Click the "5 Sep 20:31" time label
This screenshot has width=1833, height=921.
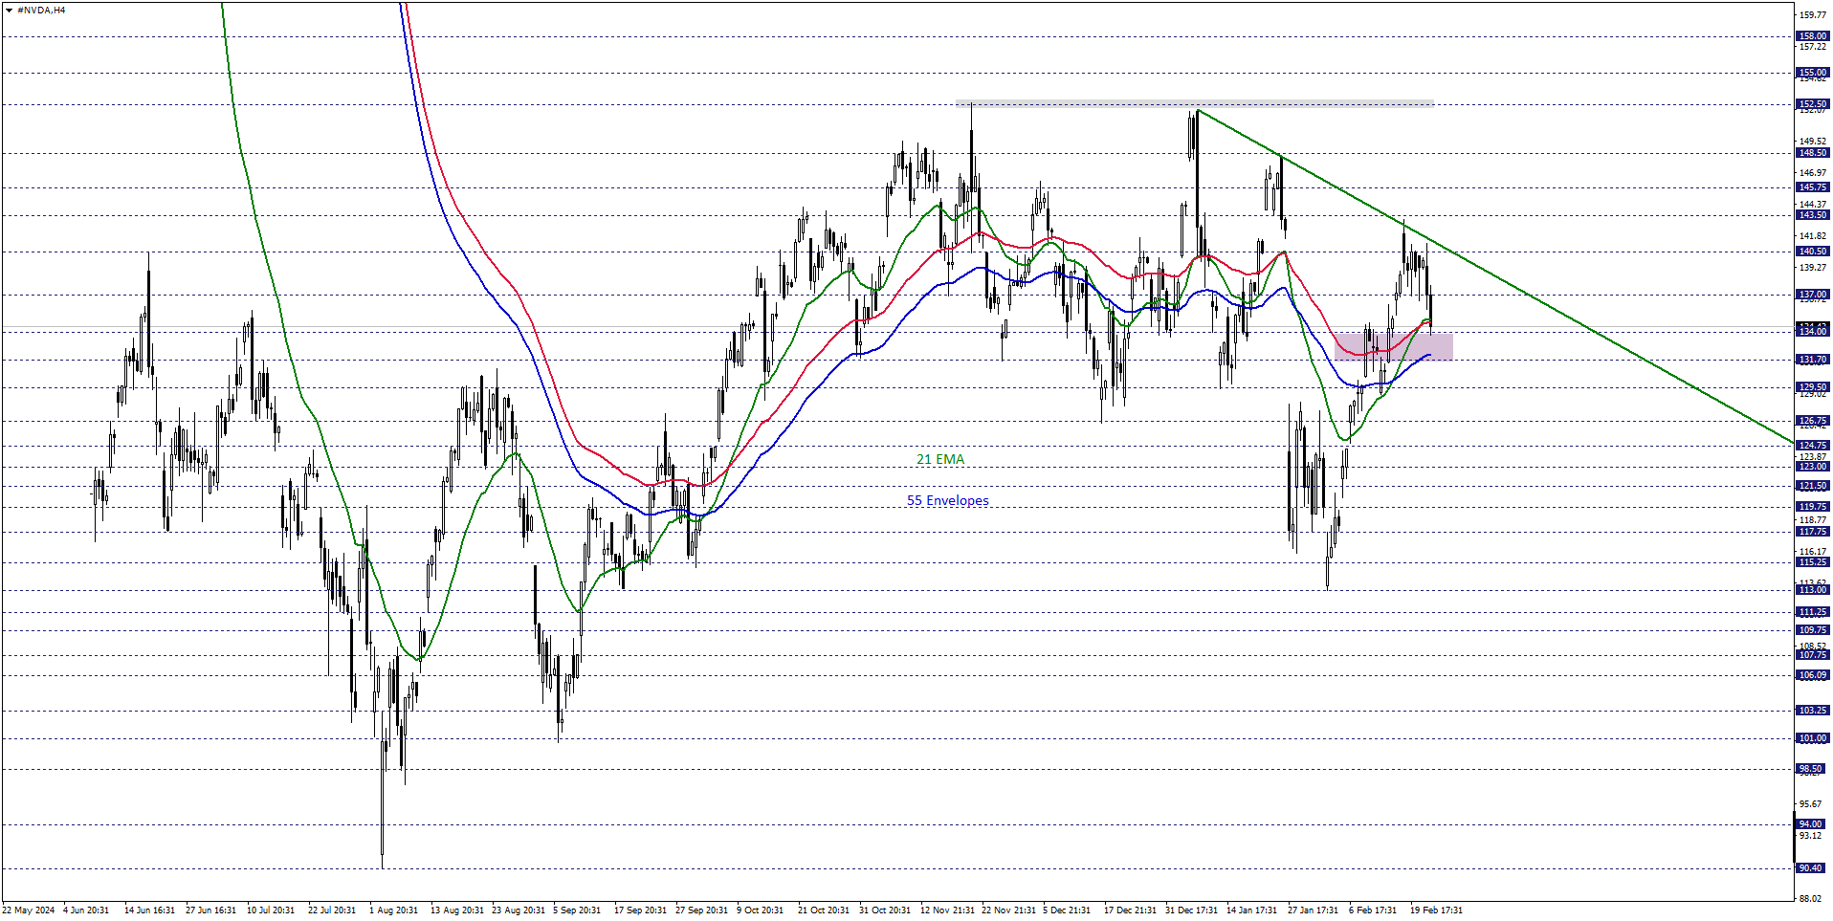click(x=577, y=910)
